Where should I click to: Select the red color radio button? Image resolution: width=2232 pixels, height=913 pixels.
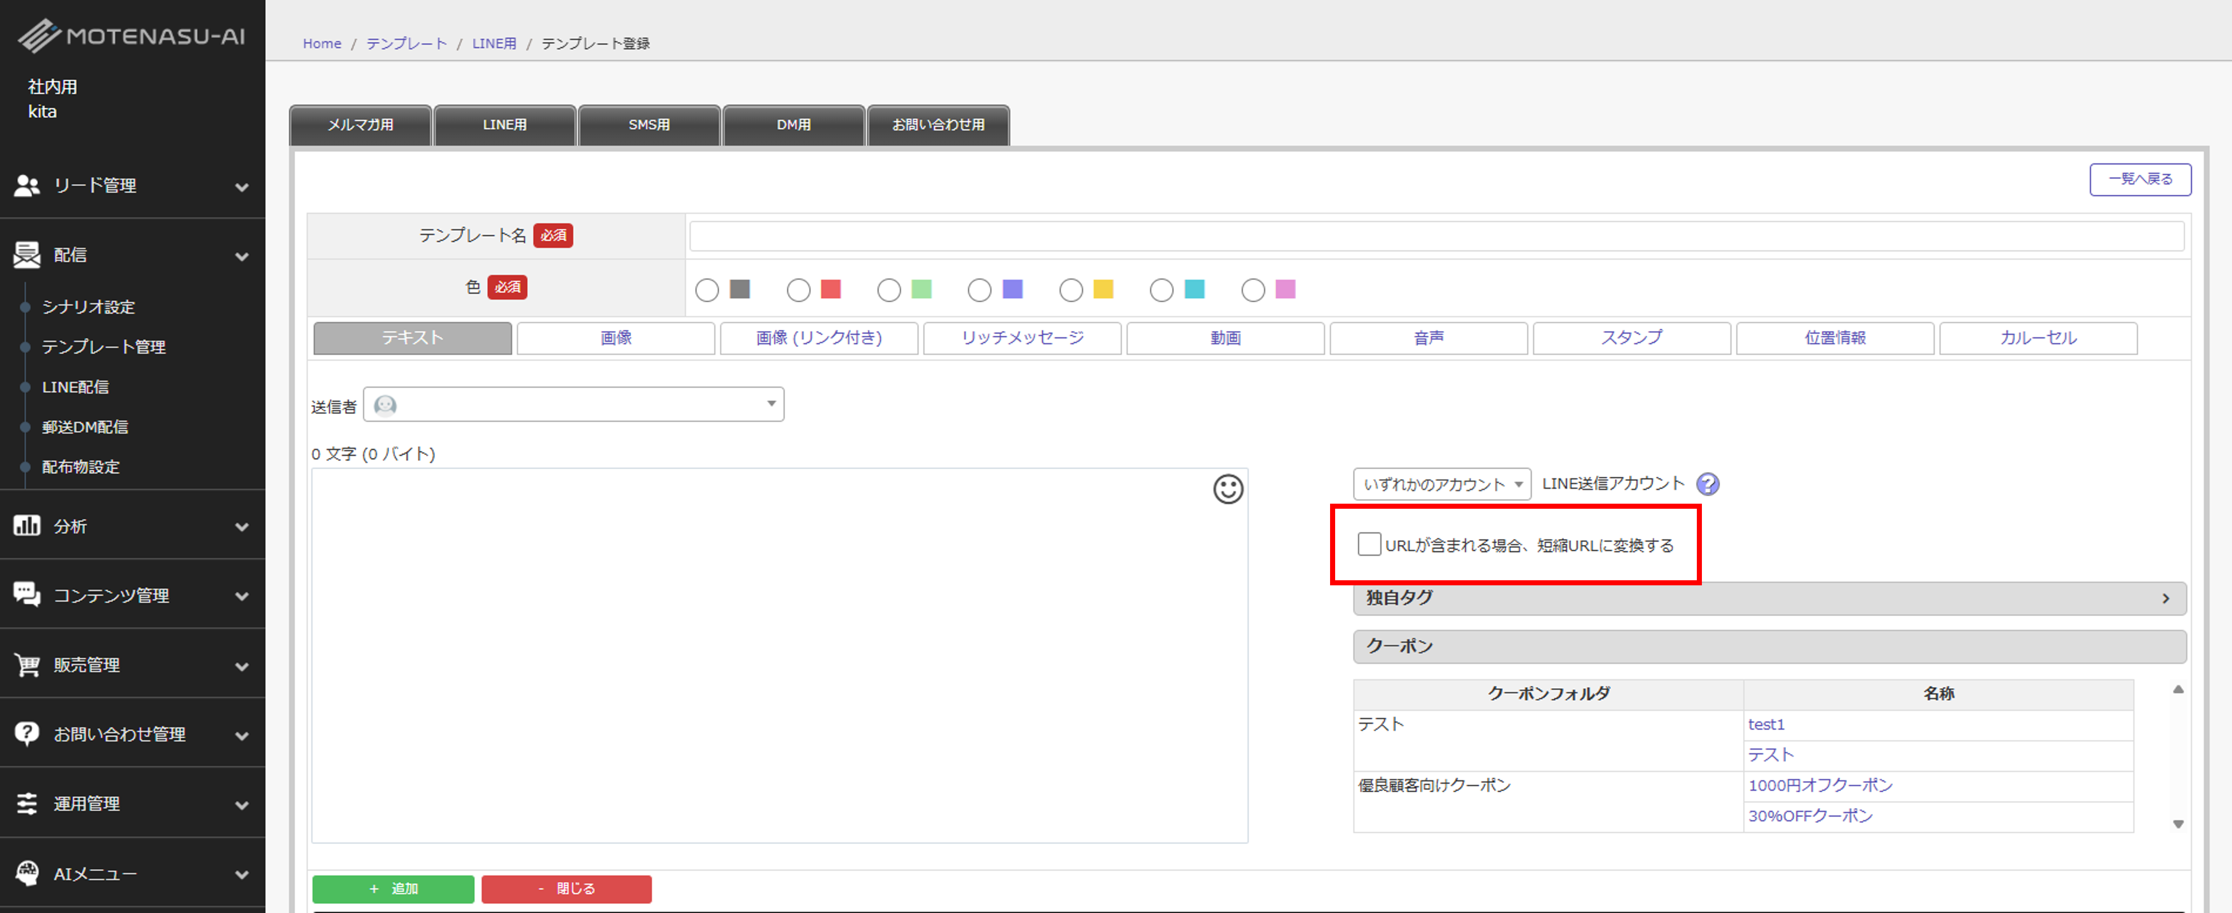[798, 290]
